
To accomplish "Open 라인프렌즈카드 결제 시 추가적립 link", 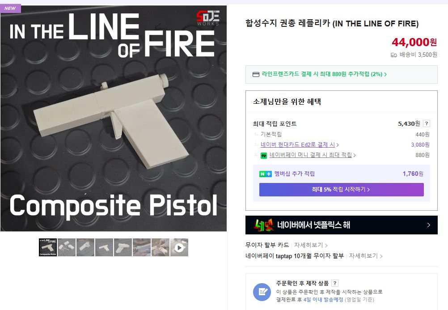I will coord(324,74).
